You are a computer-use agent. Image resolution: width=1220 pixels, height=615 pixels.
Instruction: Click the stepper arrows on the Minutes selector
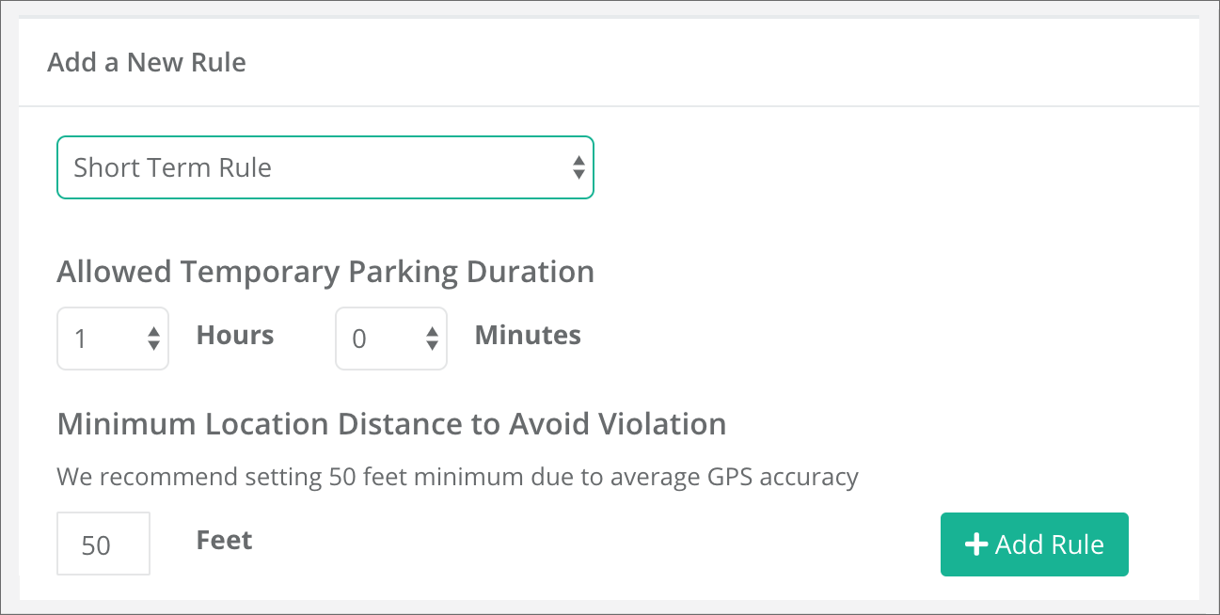pos(432,339)
